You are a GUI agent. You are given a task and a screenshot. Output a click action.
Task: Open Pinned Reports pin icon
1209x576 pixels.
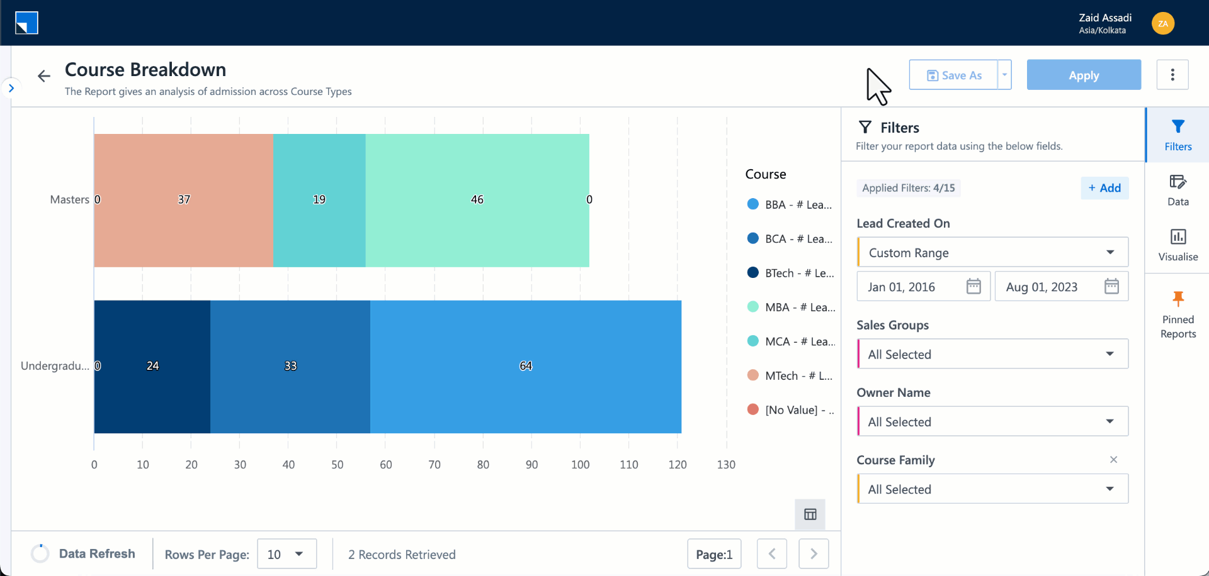click(x=1178, y=299)
